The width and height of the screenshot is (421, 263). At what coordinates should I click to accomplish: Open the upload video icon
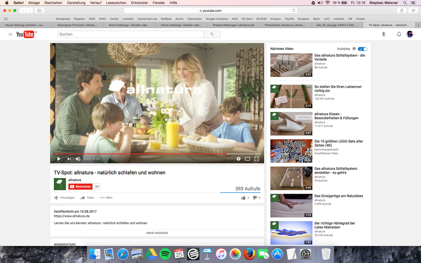384,34
